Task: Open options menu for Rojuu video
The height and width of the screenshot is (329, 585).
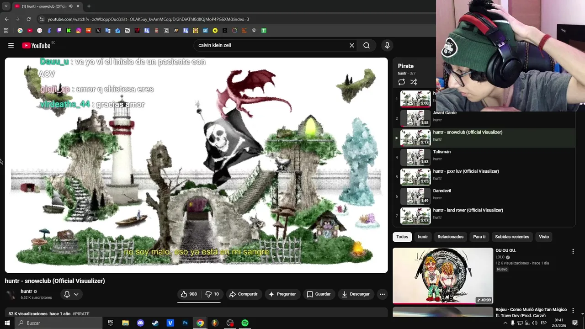Action: click(573, 310)
